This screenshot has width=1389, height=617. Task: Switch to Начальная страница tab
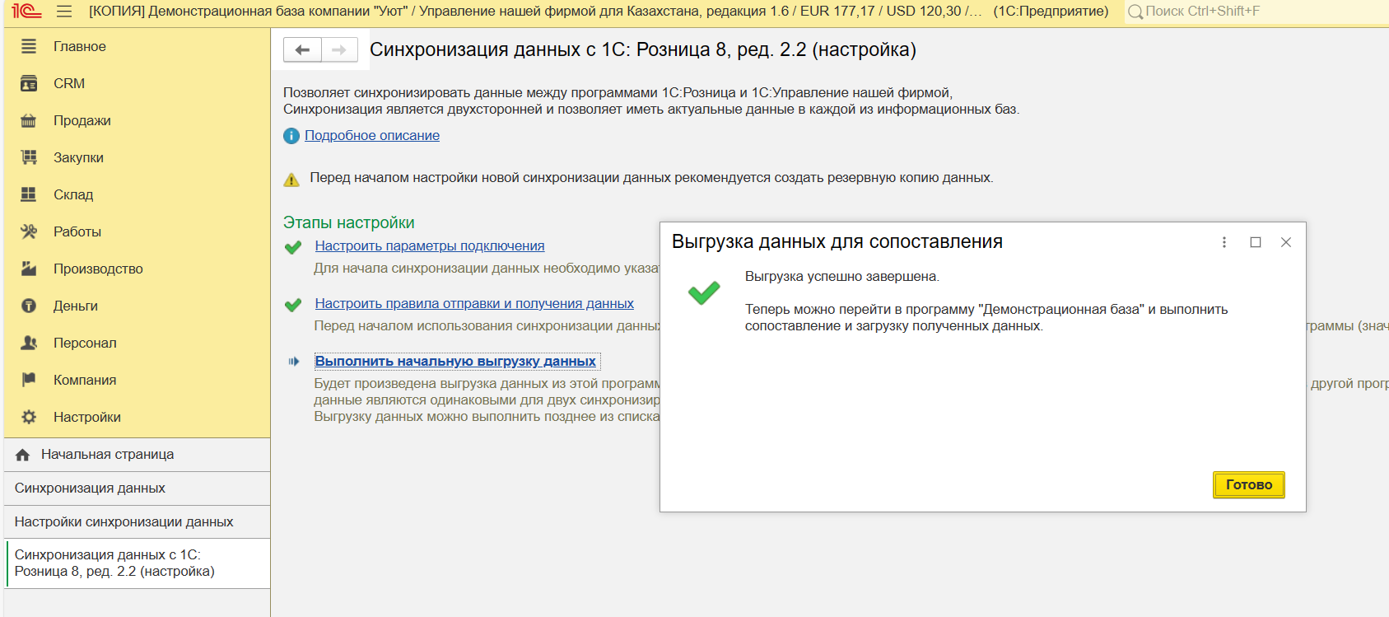point(107,455)
